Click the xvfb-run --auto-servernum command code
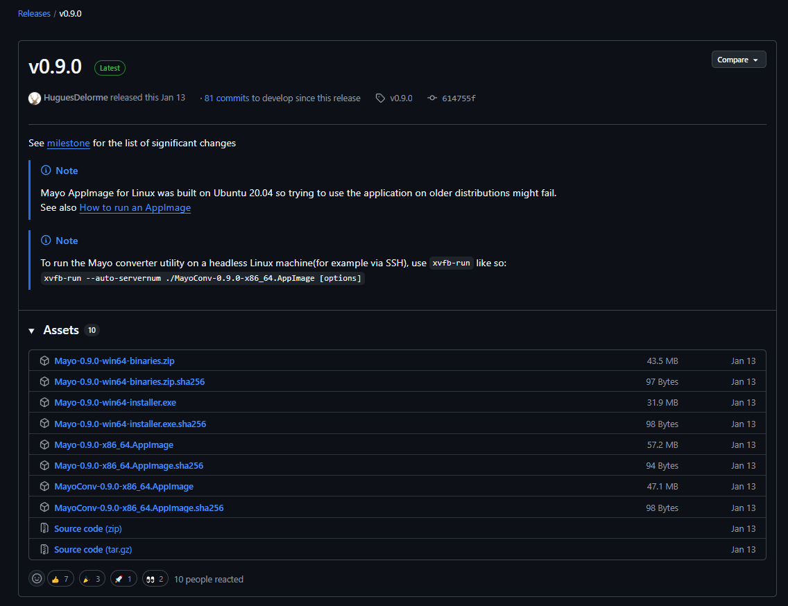 click(203, 278)
